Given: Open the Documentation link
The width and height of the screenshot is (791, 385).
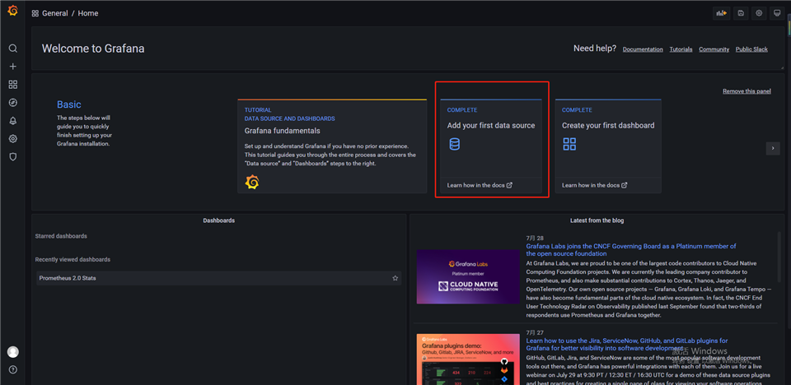Looking at the screenshot, I should (x=643, y=49).
